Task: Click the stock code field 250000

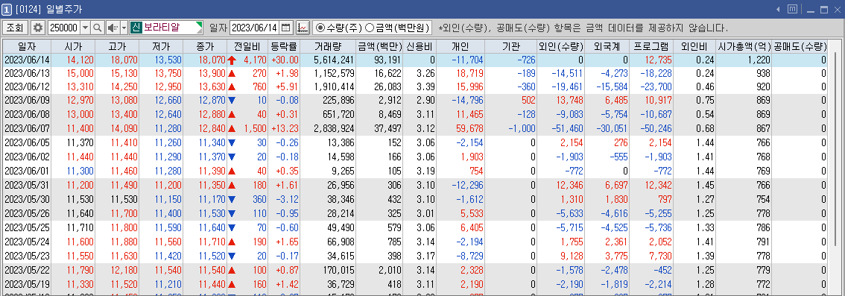Action: (x=63, y=28)
